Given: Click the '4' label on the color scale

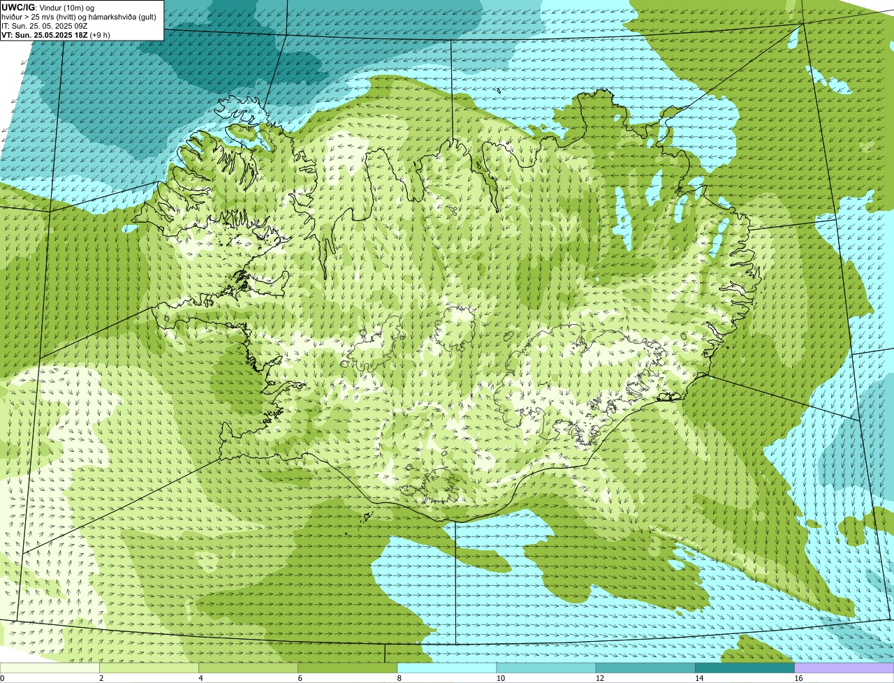Looking at the screenshot, I should point(200,678).
